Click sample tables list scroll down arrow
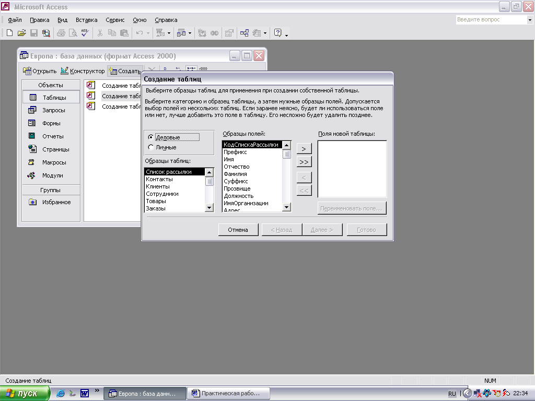 (x=209, y=207)
